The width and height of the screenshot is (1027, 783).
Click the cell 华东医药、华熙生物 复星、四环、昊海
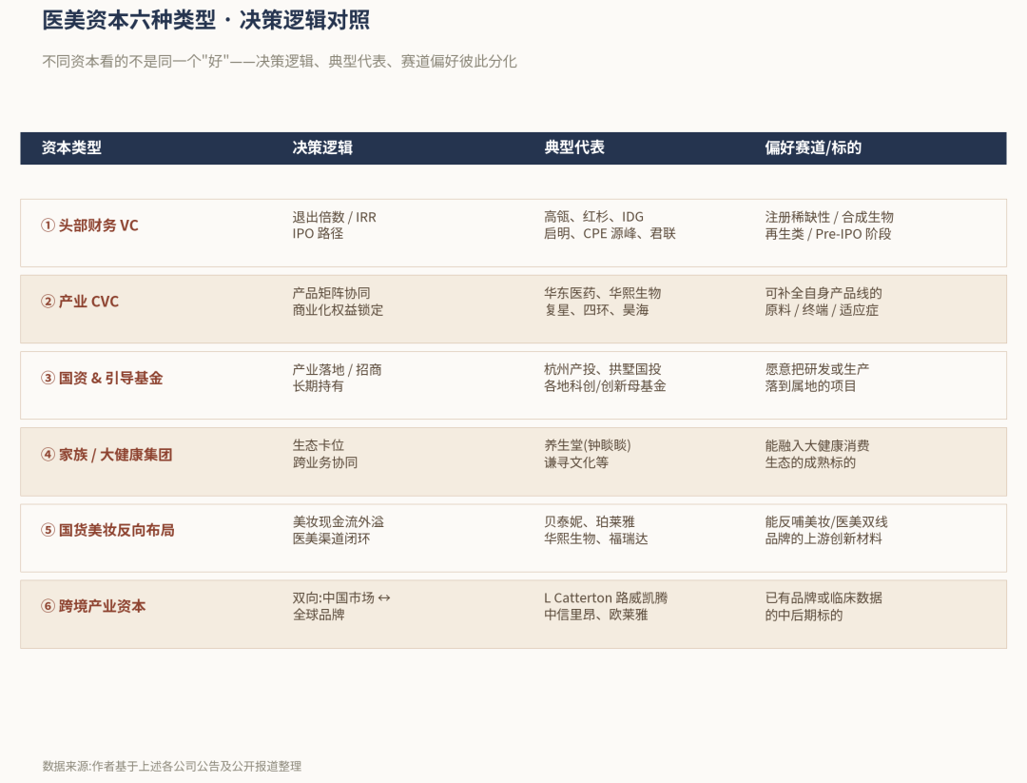click(x=602, y=302)
